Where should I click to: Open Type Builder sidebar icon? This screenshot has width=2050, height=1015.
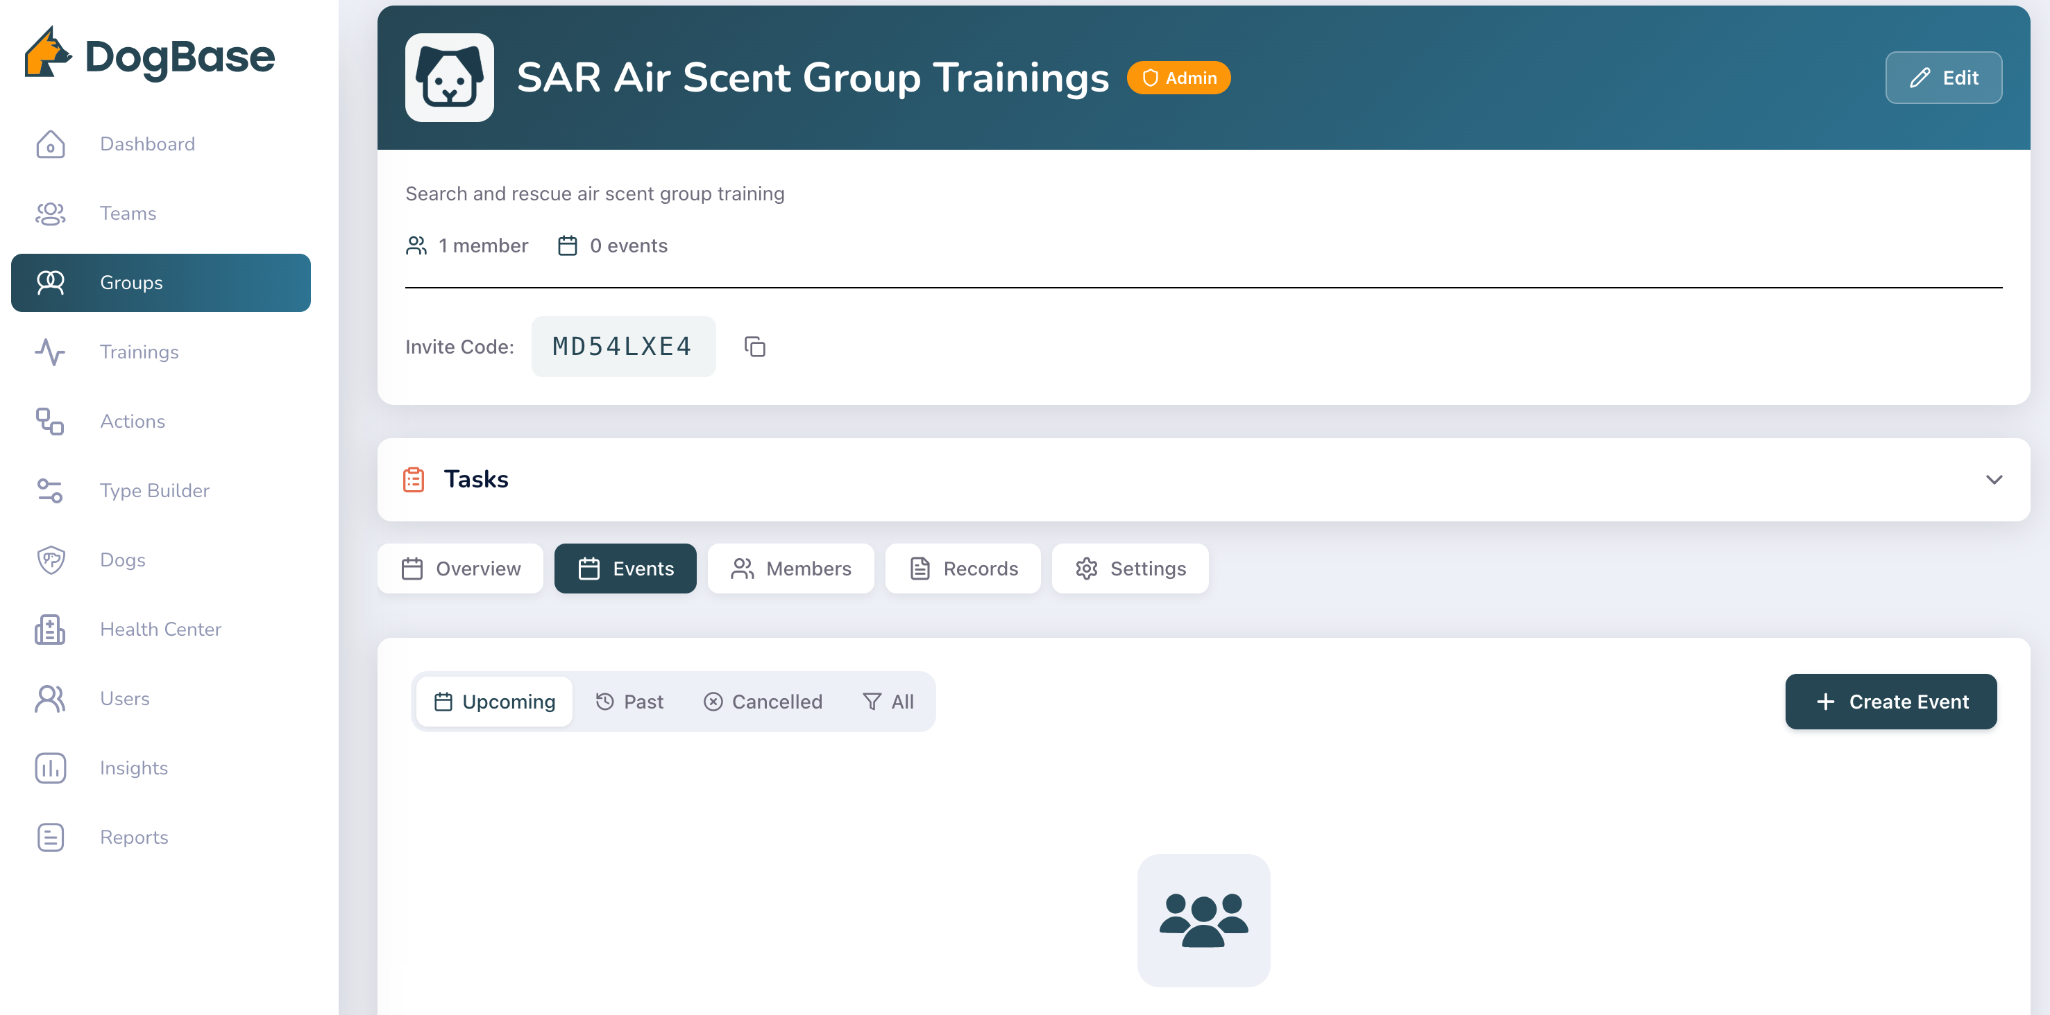coord(50,490)
